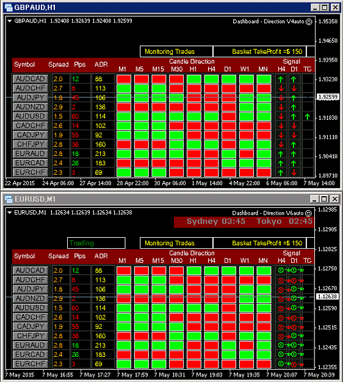This screenshot has width=343, height=382.
Task: Click EURCAD D1 green circle signal in EURUSD window
Action: (x=294, y=354)
